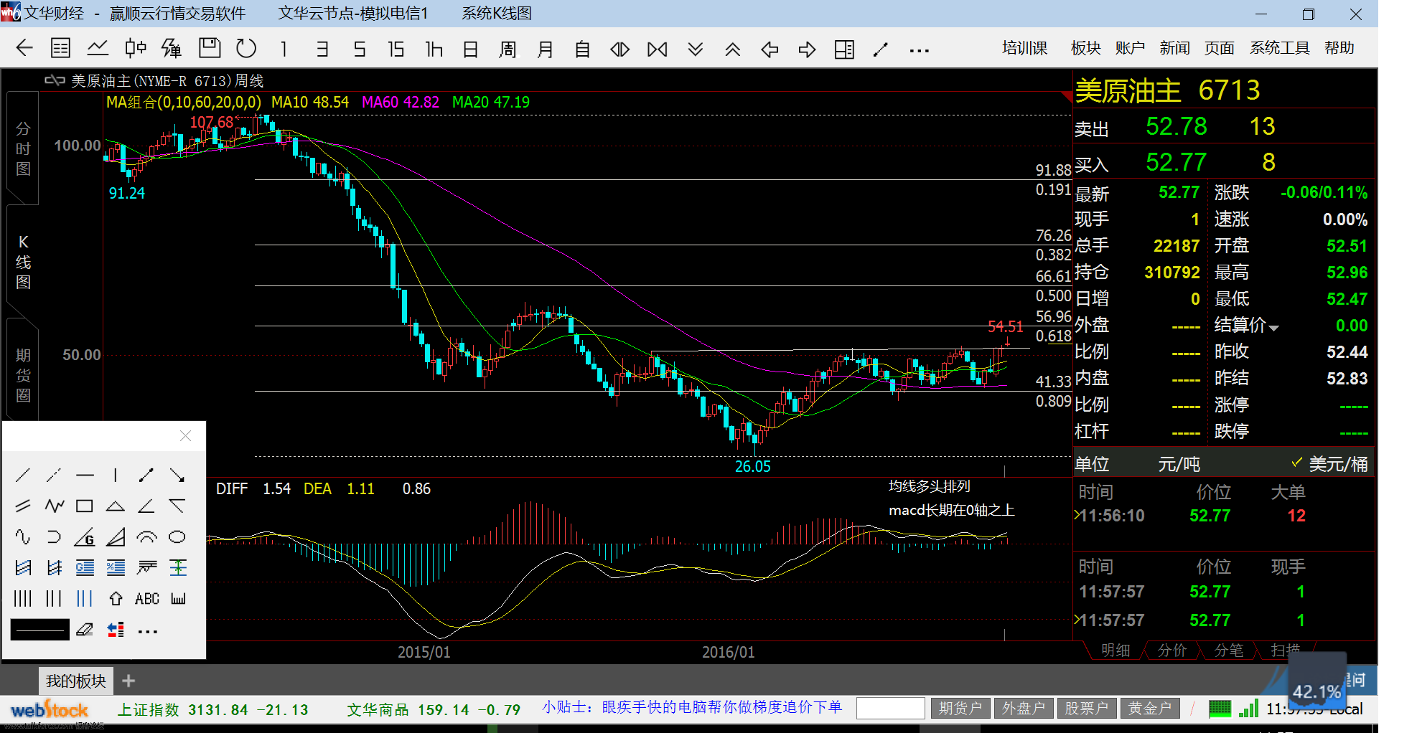Pick the Gann angle tool with G
This screenshot has height=733, width=1417.
pyautogui.click(x=85, y=536)
